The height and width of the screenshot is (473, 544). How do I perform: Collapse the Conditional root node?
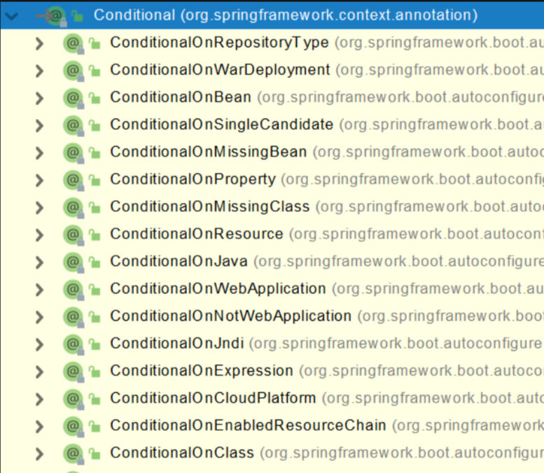point(11,16)
